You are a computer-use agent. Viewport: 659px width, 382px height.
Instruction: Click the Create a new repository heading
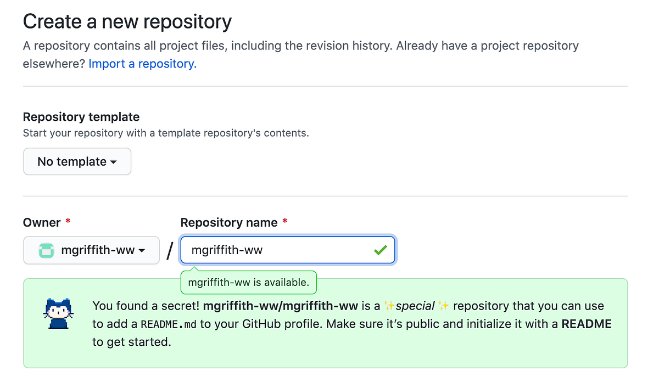tap(126, 21)
